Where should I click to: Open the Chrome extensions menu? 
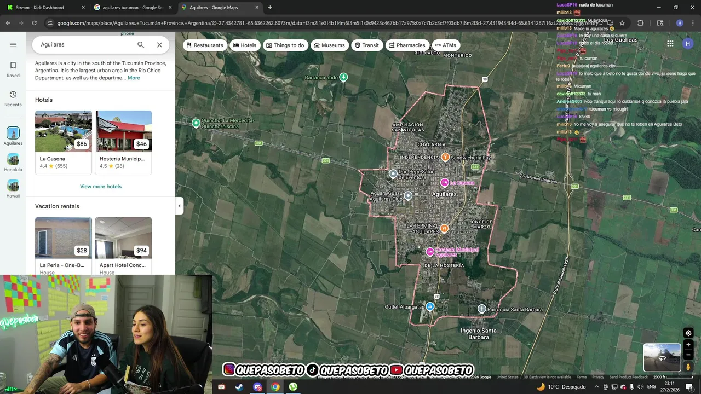coord(640,23)
